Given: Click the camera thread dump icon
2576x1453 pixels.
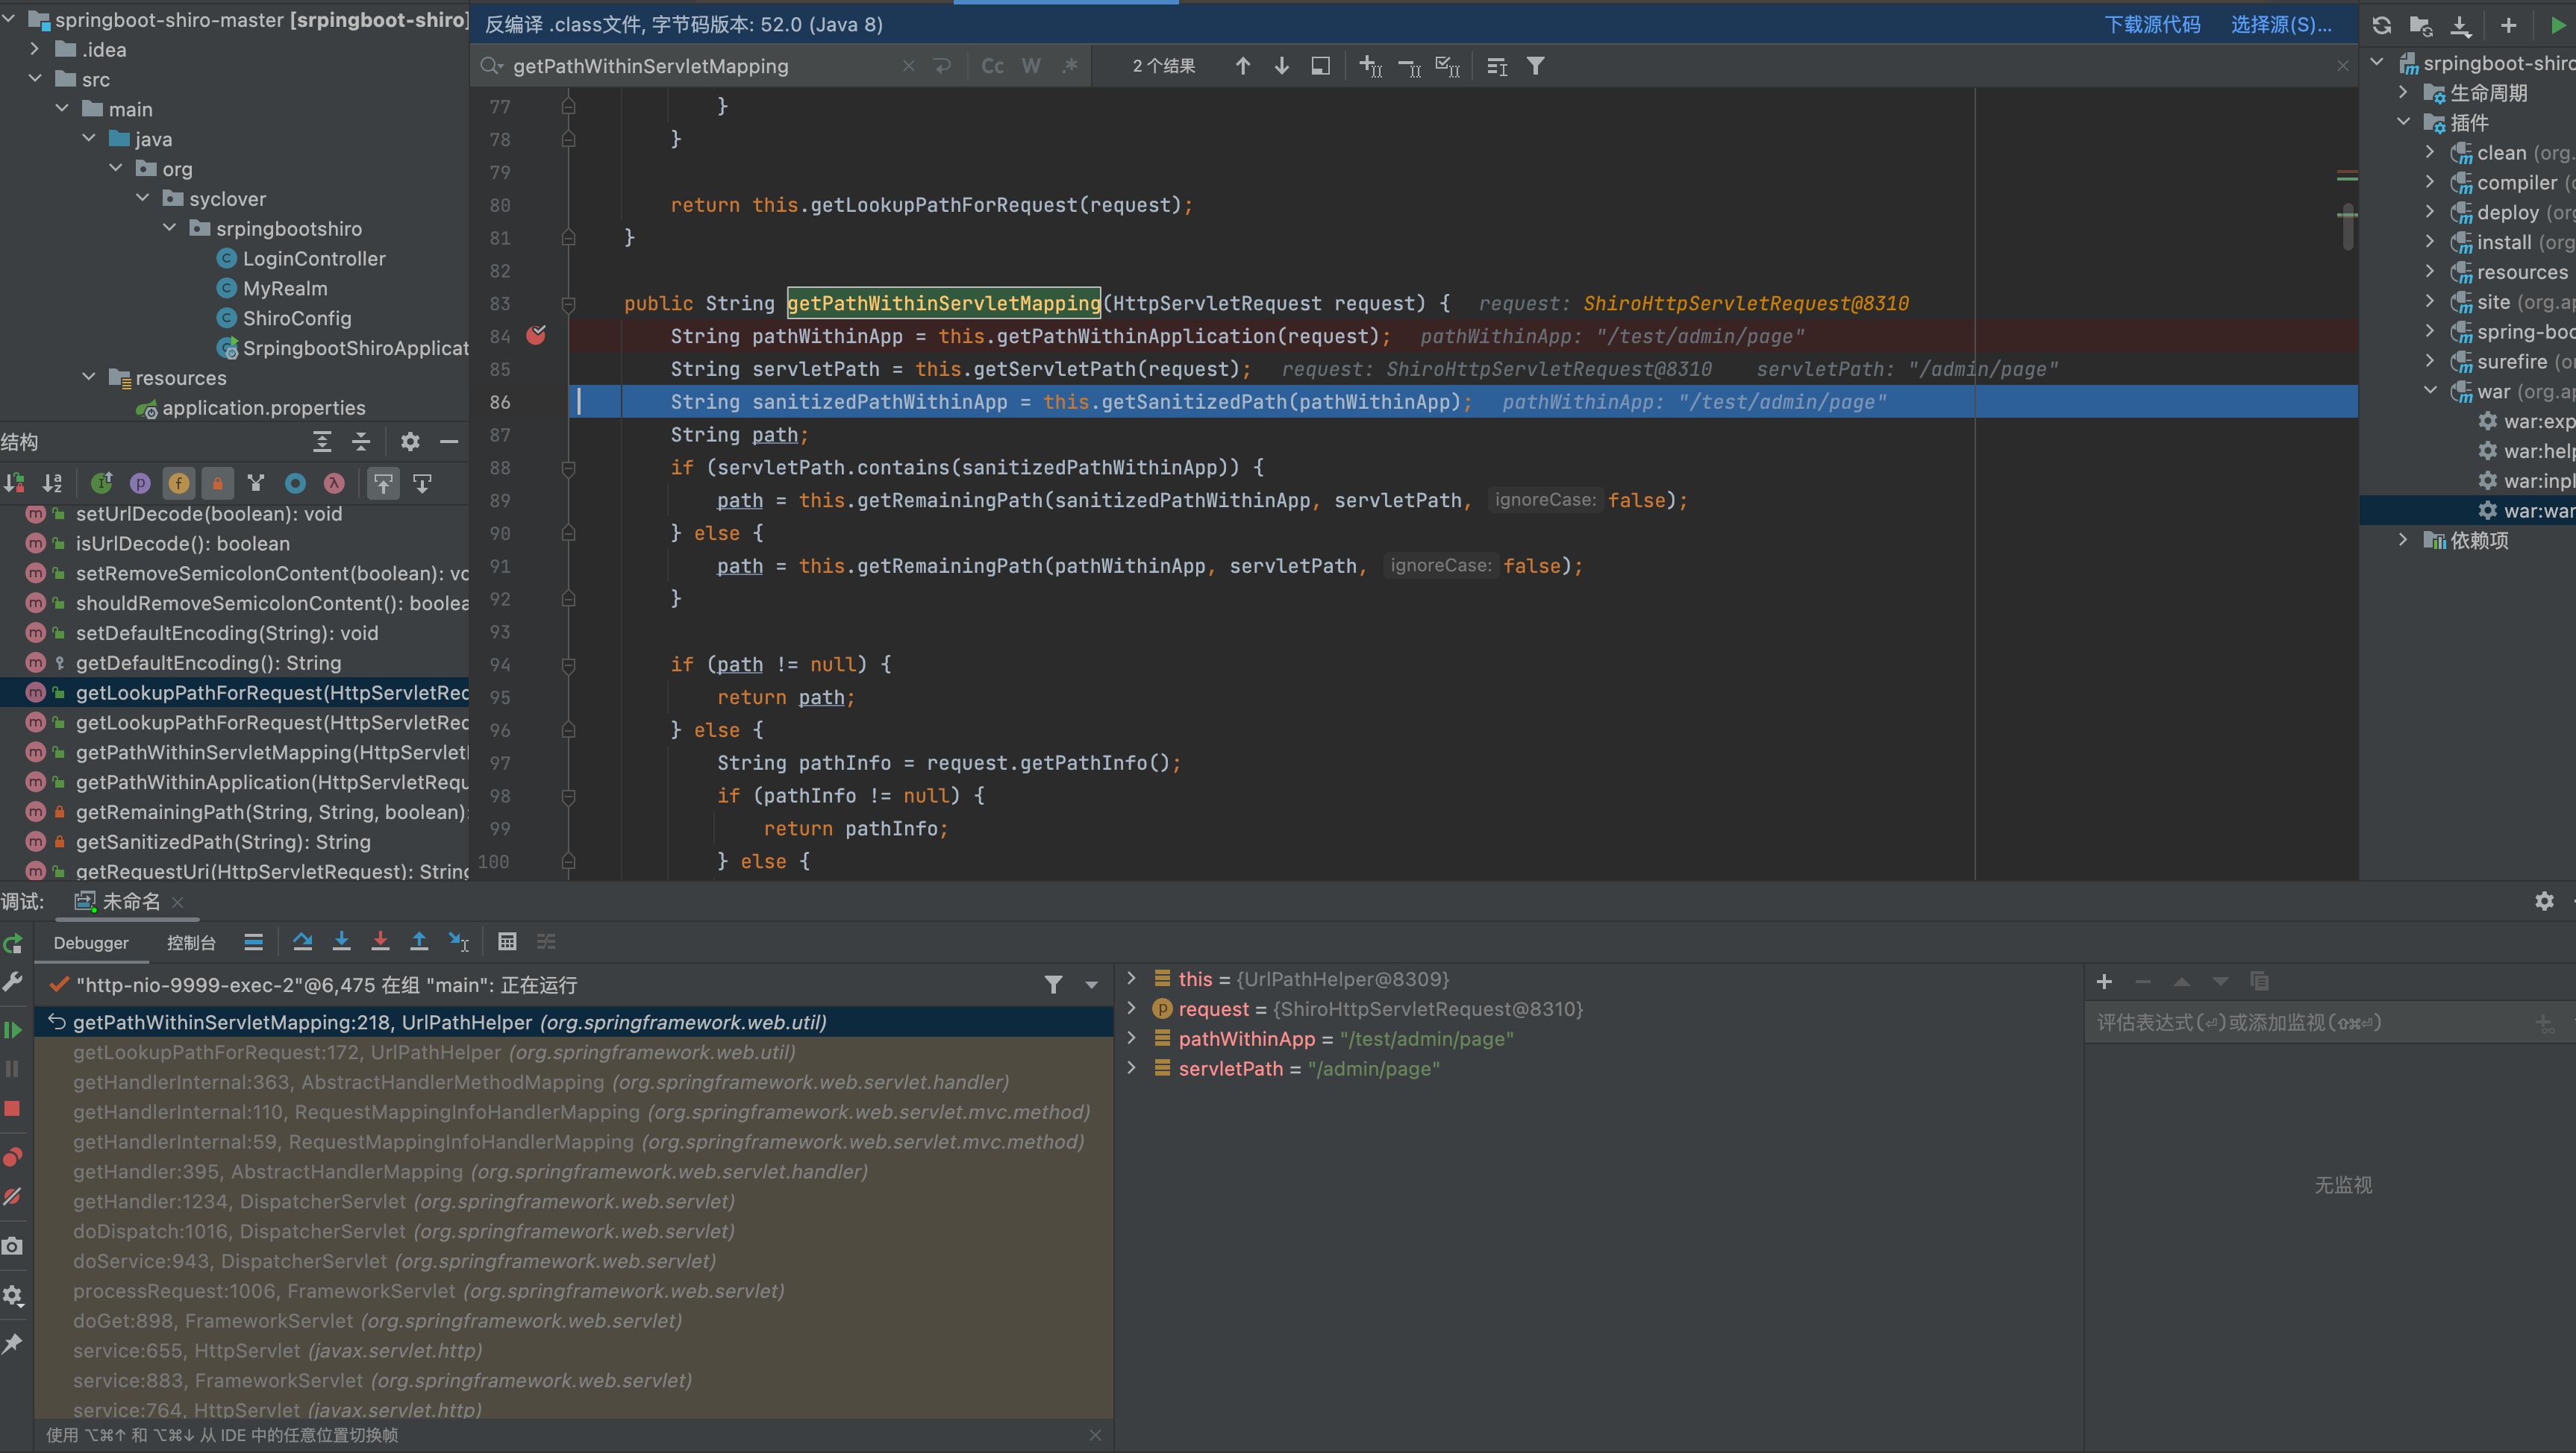Looking at the screenshot, I should 13,1246.
